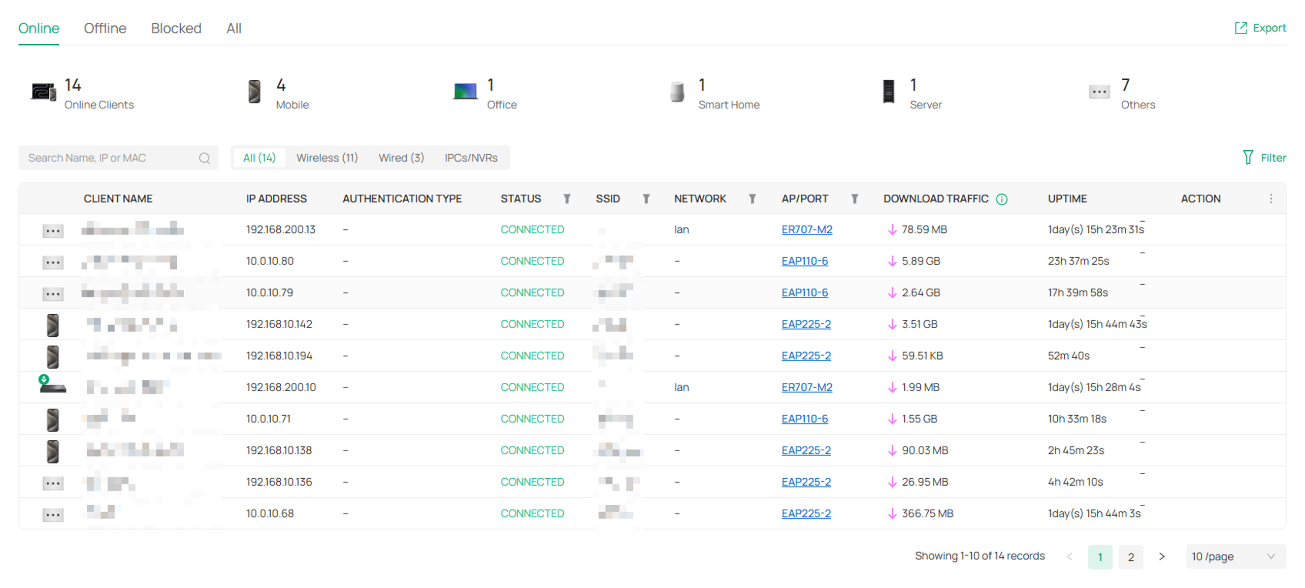The width and height of the screenshot is (1305, 588).
Task: Click the Others category icon
Action: click(x=1099, y=92)
